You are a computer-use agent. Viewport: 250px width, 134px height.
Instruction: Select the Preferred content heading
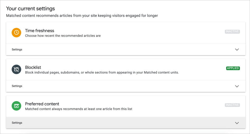tap(42, 104)
